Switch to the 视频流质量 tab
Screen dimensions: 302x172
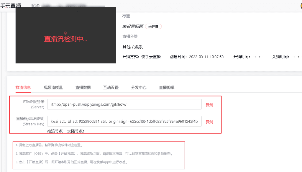coord(53,87)
